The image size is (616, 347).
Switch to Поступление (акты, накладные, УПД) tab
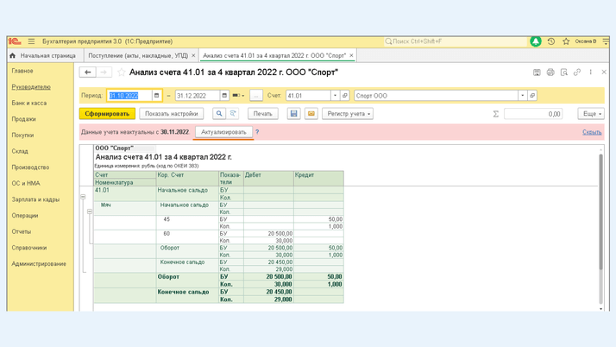(138, 55)
